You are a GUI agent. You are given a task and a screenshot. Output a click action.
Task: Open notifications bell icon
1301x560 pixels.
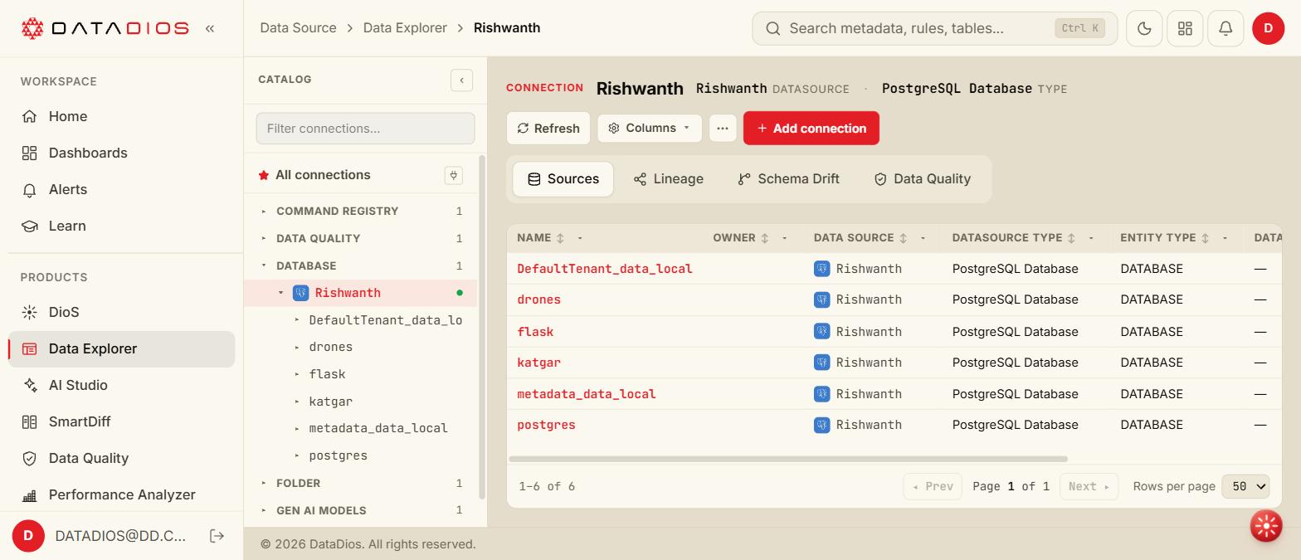[1225, 28]
